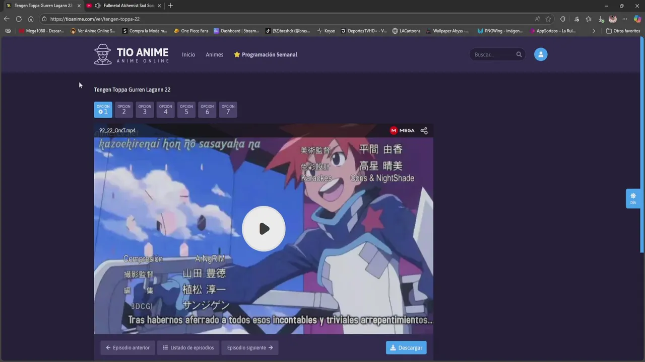Select video server Opción 1
Image resolution: width=645 pixels, height=362 pixels.
103,110
